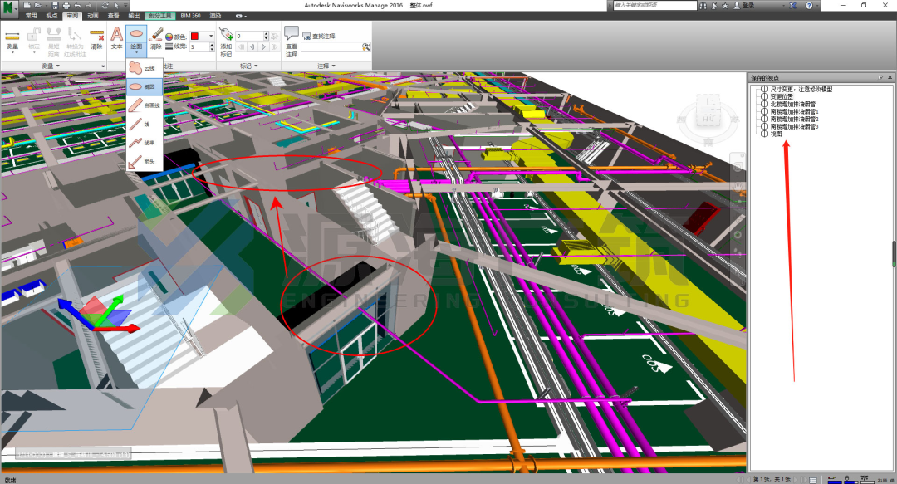The image size is (897, 484).
Task: Select the Measure (测量) tool icon
Action: 12,40
